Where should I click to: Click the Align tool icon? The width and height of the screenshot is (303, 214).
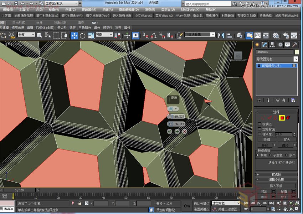pos(229,36)
